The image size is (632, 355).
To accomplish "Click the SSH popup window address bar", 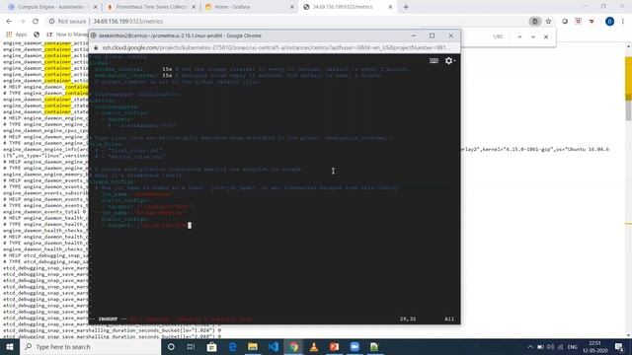I will pos(276,47).
